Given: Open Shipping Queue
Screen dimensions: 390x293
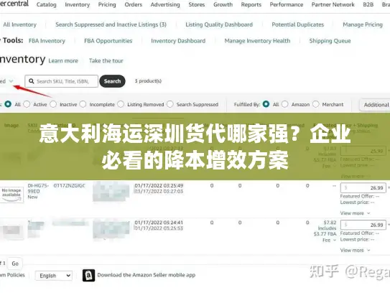Looking at the screenshot, I should click(x=330, y=41).
